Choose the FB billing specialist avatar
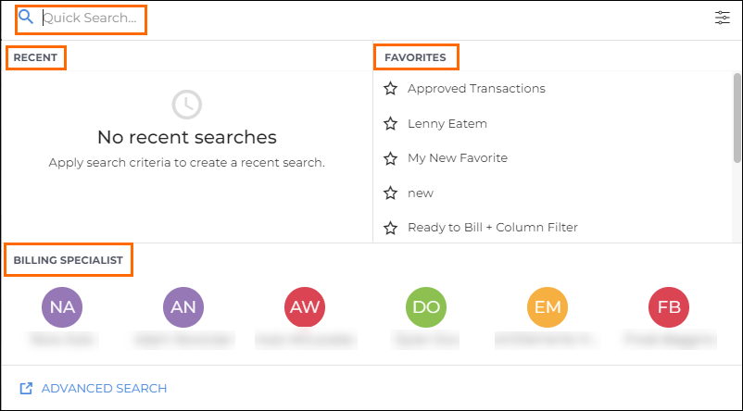The image size is (743, 411). 669,307
